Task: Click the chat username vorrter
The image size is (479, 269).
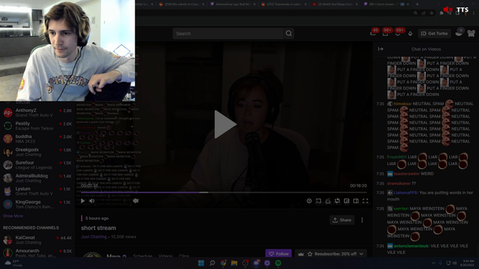Action: point(401,208)
